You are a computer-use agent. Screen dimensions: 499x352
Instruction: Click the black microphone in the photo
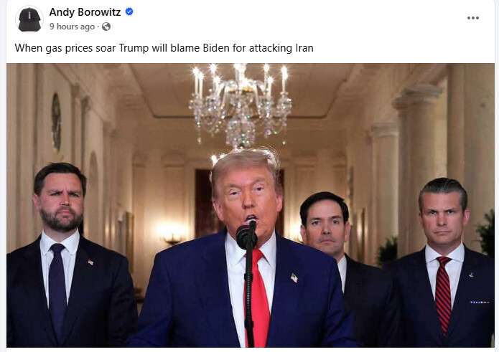coord(246,234)
